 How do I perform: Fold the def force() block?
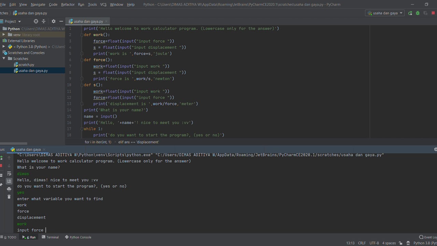(x=82, y=60)
